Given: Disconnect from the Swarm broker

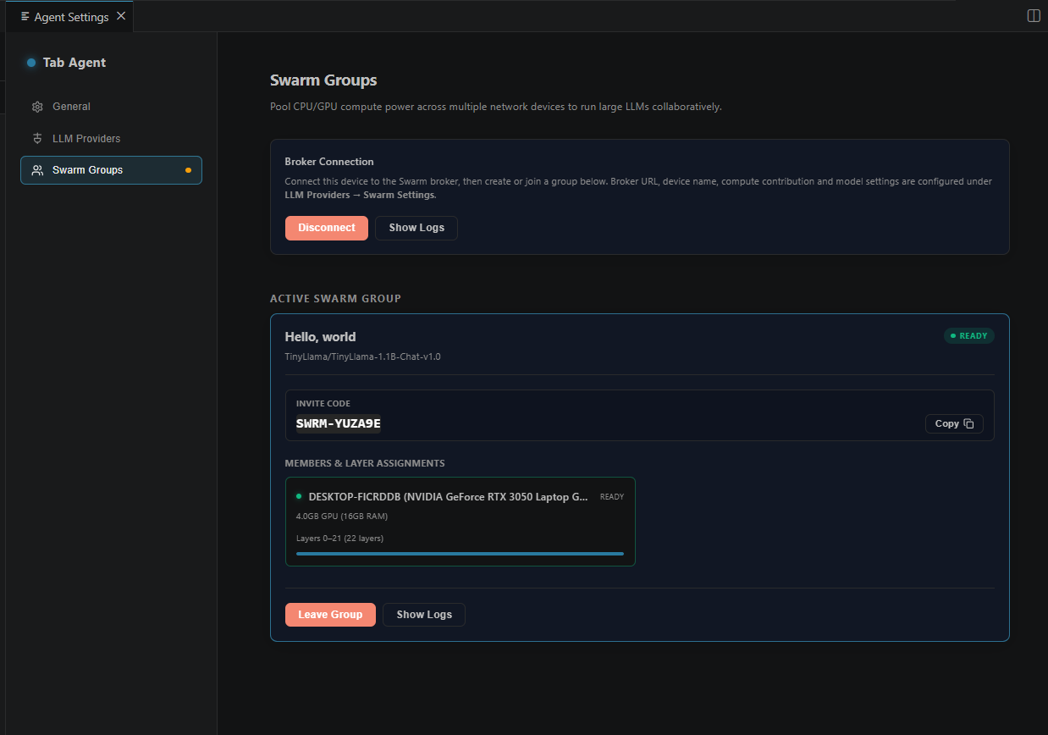Looking at the screenshot, I should point(327,228).
